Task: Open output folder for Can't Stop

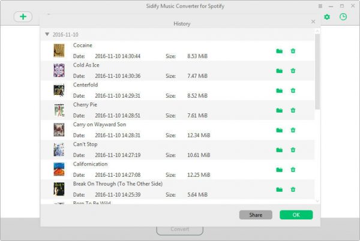Action: point(279,150)
